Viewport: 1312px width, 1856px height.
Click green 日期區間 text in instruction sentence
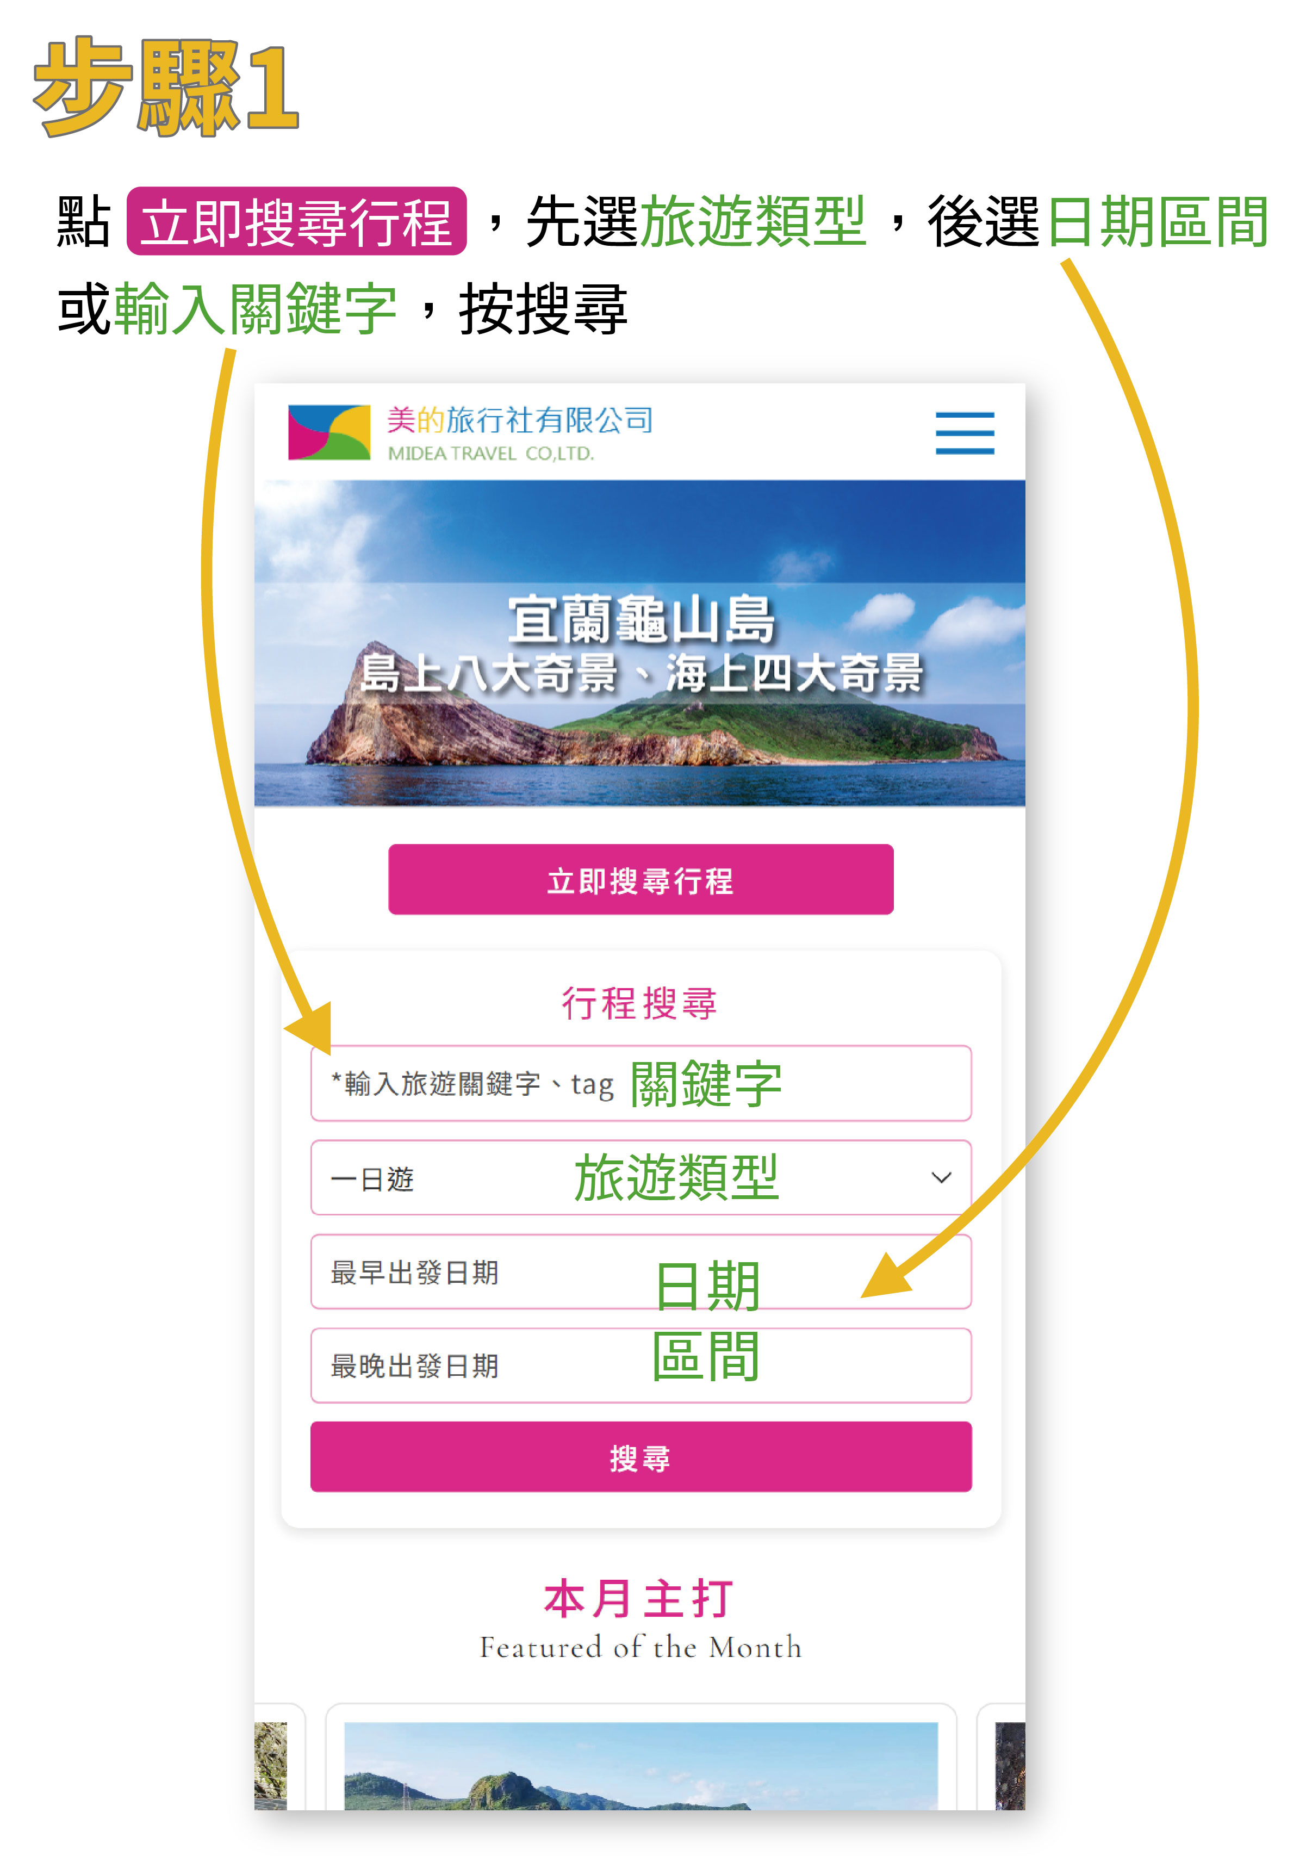[x=1157, y=221]
